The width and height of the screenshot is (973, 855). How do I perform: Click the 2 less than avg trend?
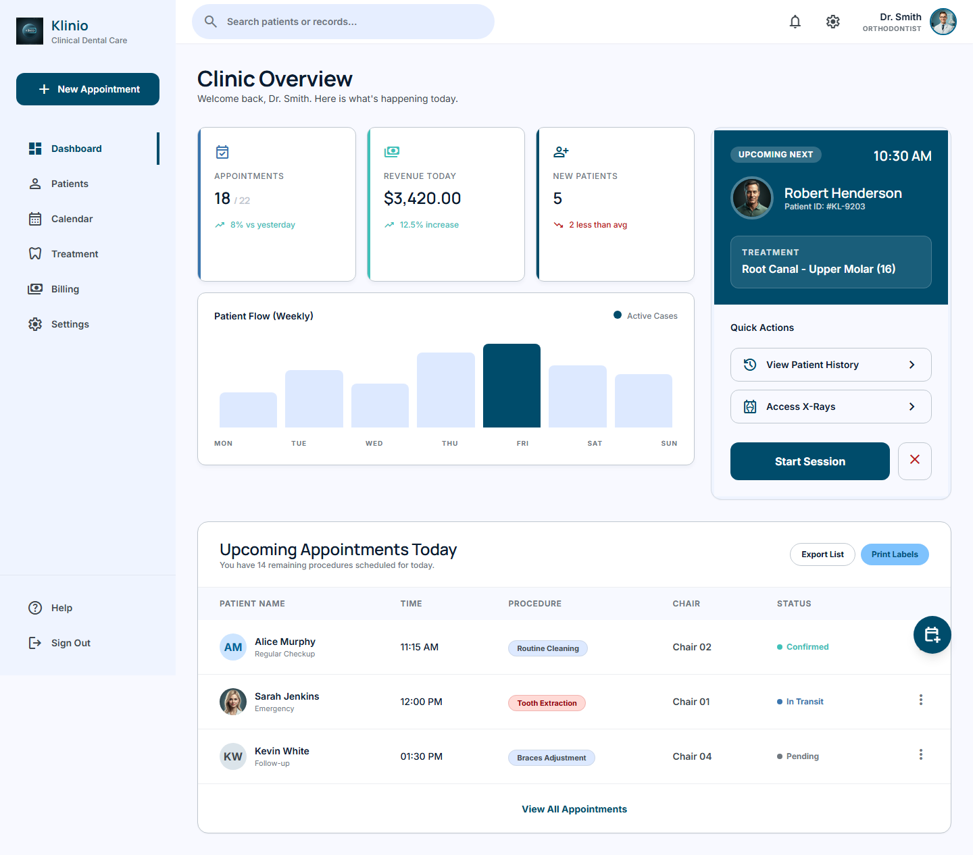(590, 225)
